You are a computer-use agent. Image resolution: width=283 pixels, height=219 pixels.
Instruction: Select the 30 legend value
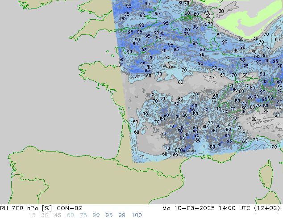click(45, 215)
